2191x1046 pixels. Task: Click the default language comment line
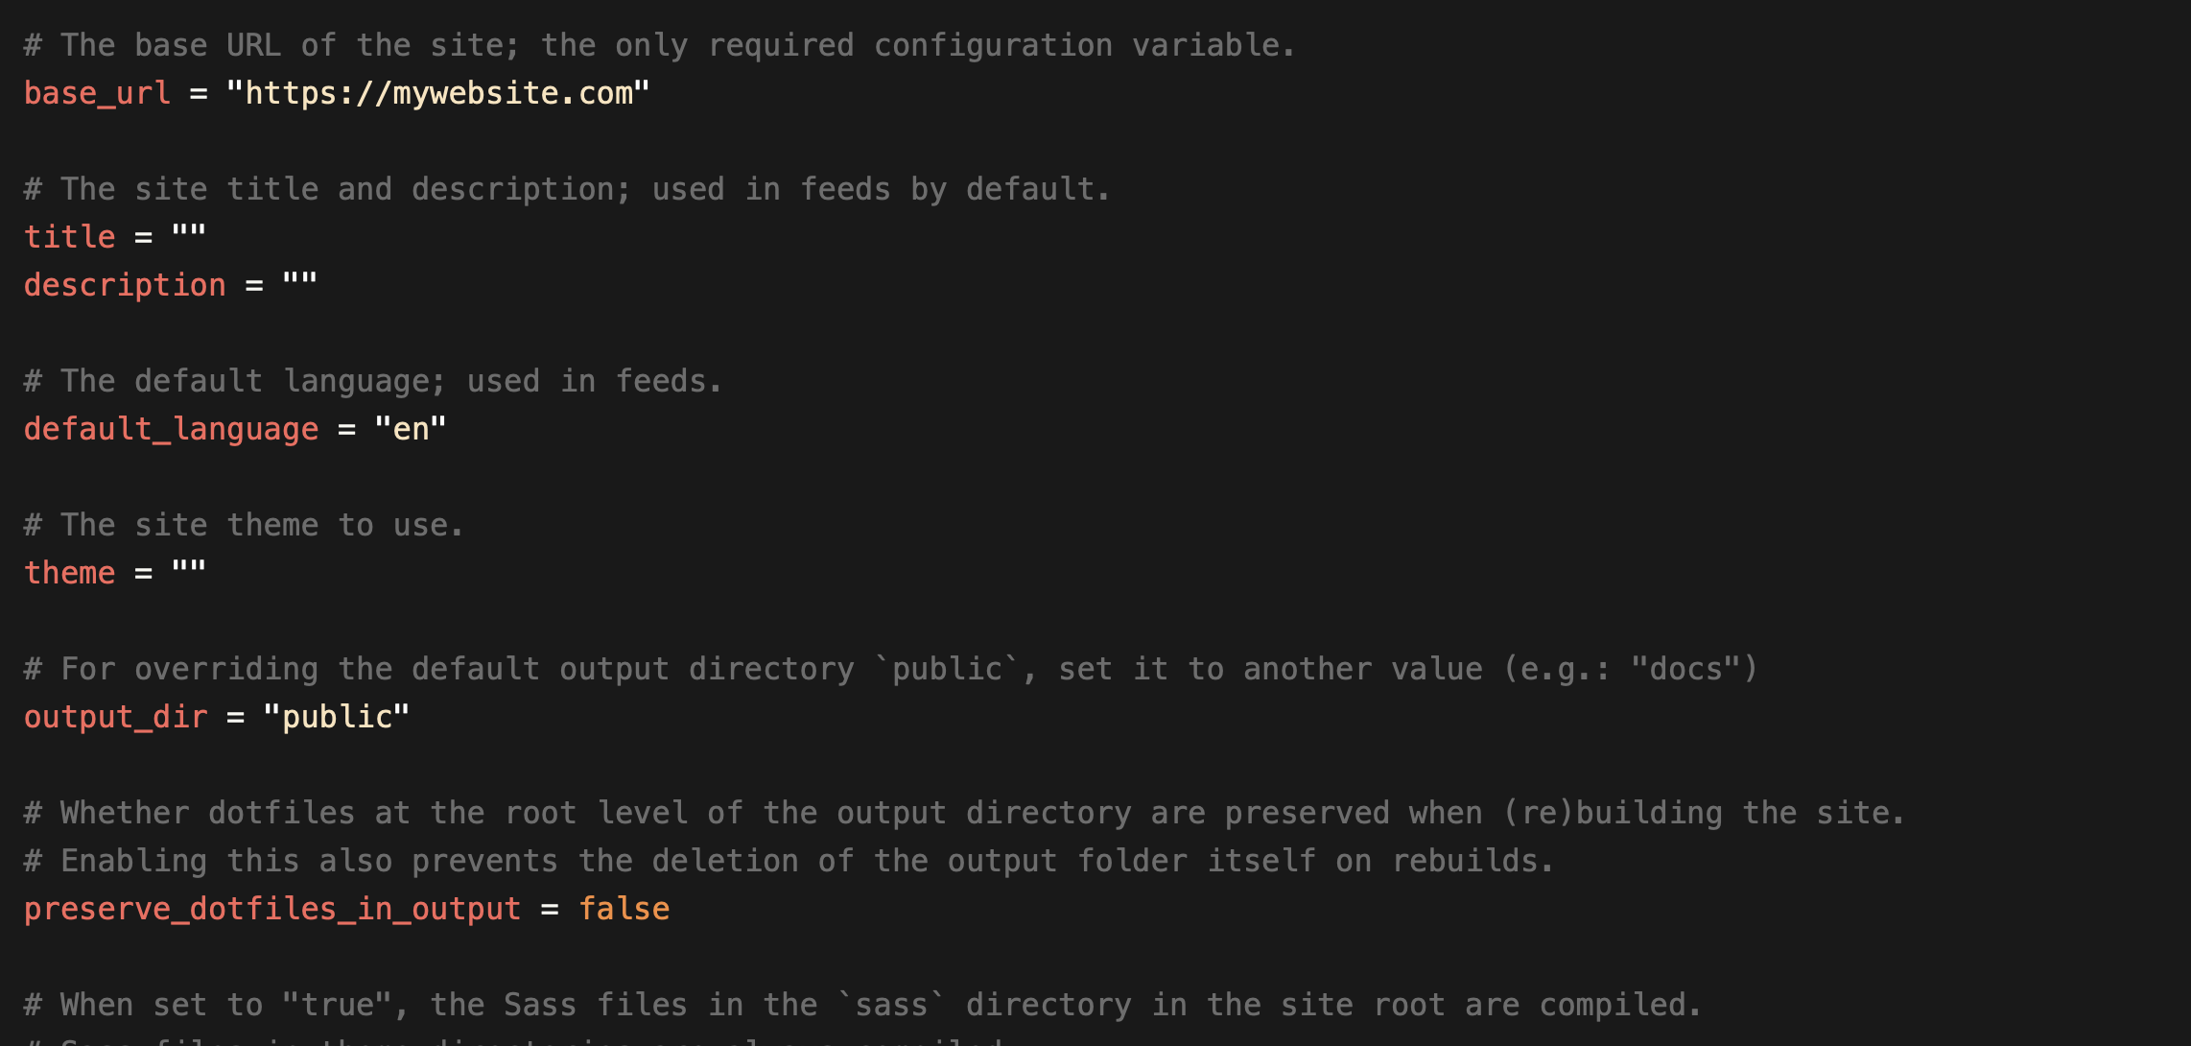[x=373, y=381]
